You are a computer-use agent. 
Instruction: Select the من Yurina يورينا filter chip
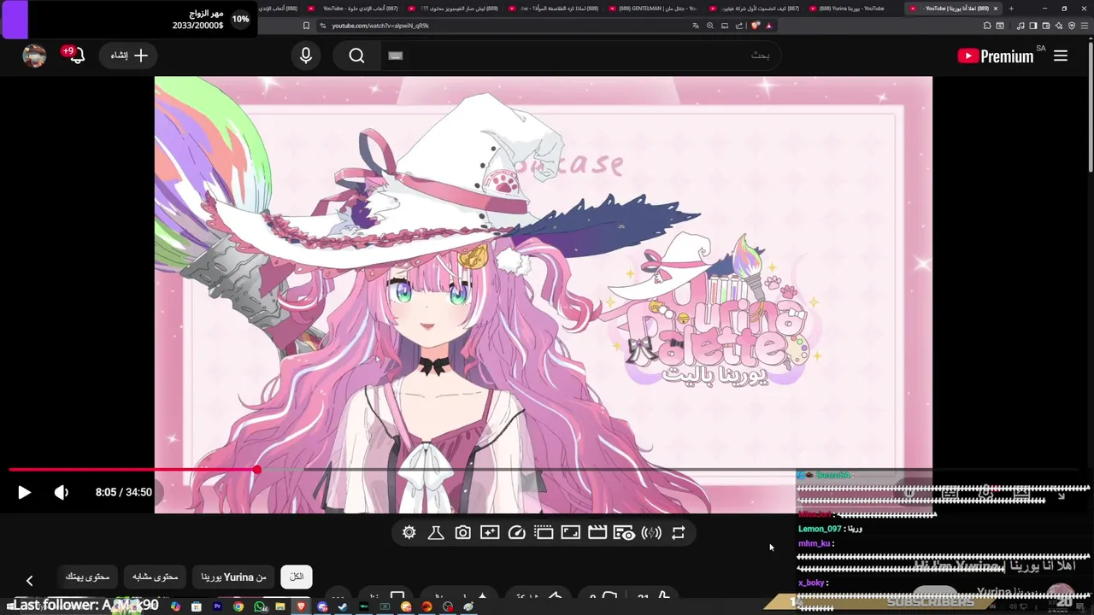(233, 577)
